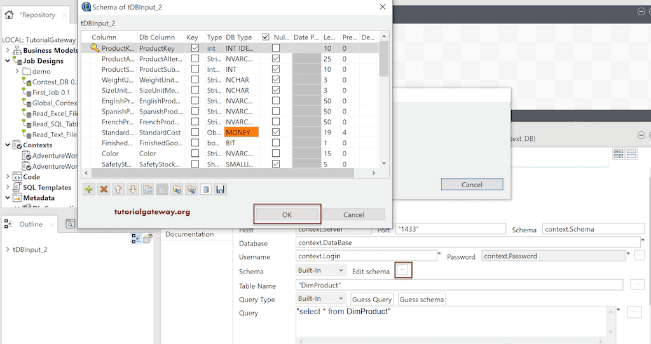Viewport: 651px width, 344px height.
Task: Toggle Nullable checkbox for the ProductKey row
Action: click(276, 48)
